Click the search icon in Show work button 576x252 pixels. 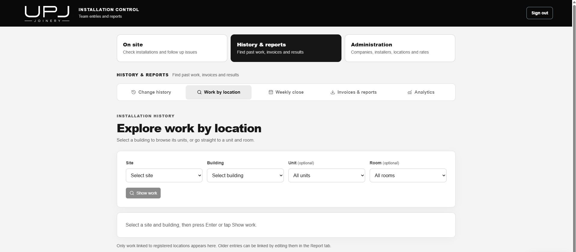(x=132, y=193)
